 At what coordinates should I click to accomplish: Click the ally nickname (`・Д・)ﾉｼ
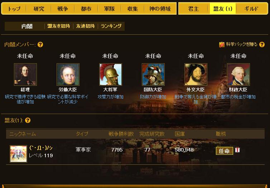(x=41, y=148)
